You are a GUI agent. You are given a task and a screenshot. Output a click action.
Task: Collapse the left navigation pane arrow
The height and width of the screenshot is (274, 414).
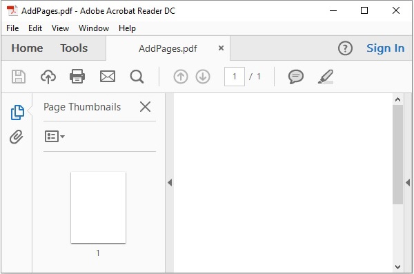click(x=170, y=182)
